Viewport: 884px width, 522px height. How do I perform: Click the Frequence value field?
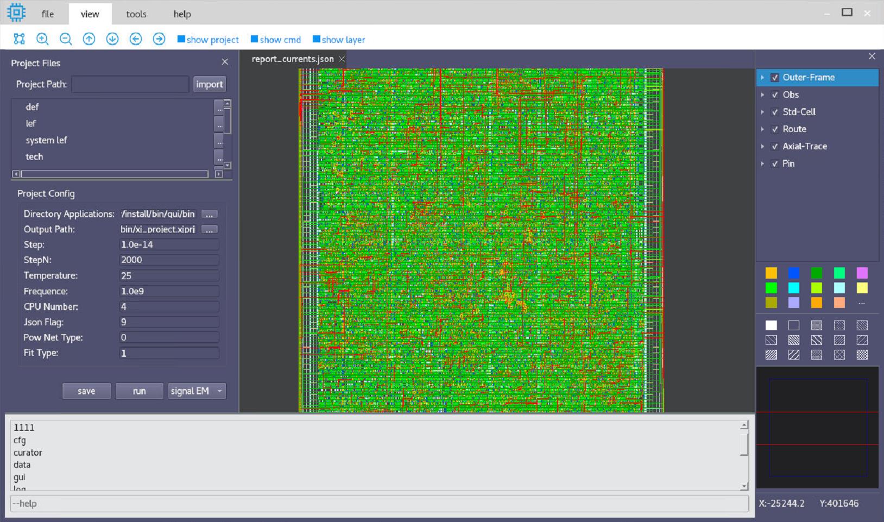click(x=169, y=291)
